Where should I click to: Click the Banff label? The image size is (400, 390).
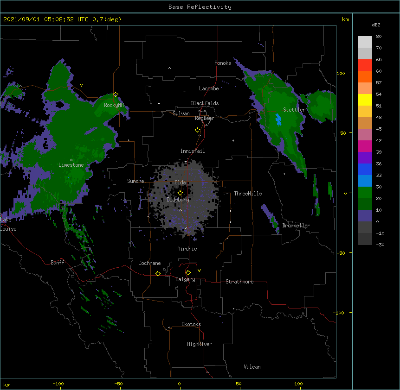coord(58,263)
